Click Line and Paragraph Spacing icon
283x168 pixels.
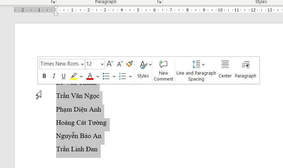(x=196, y=64)
